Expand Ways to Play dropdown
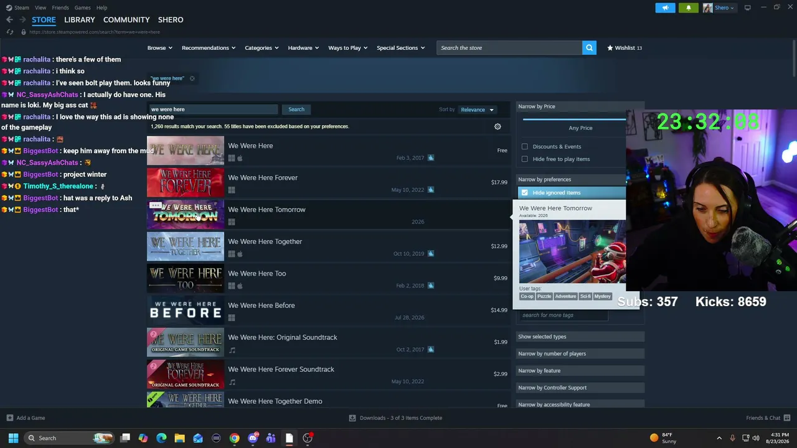Viewport: 797px width, 448px height. pyautogui.click(x=348, y=48)
